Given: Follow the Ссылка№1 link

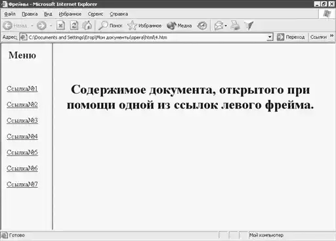Looking at the screenshot, I should point(22,89).
